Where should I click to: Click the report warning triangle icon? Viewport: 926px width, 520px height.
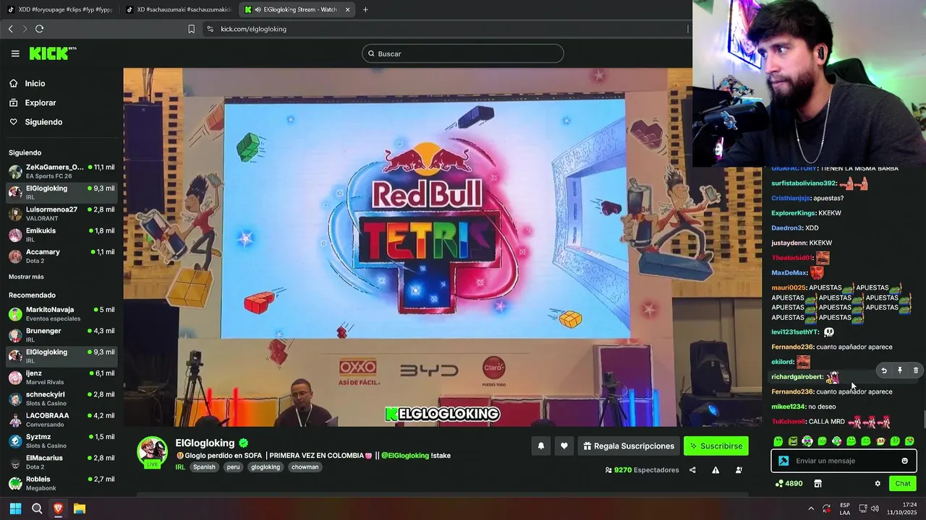coord(715,470)
